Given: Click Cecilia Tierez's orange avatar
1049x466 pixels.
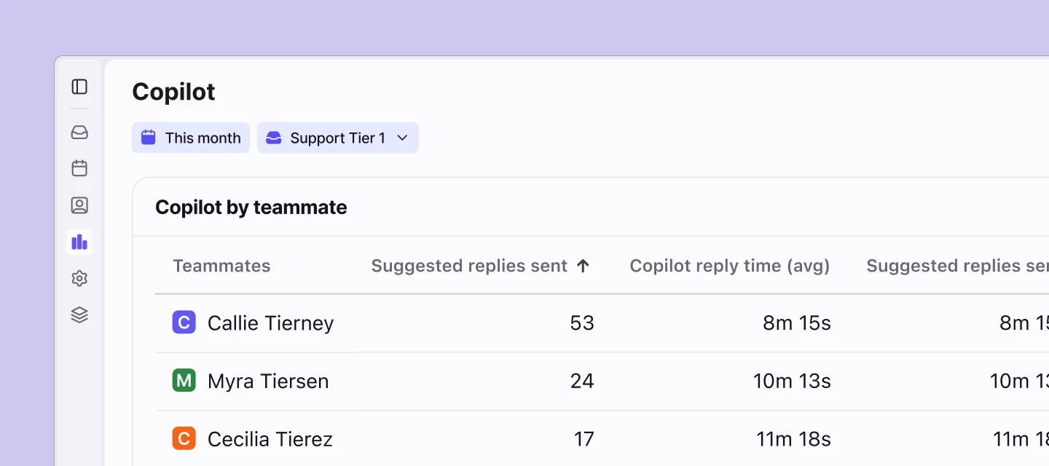Looking at the screenshot, I should 184,438.
